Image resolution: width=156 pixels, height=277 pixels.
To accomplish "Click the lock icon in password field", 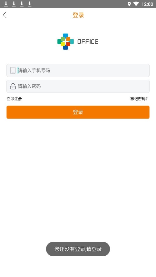I will [13, 86].
